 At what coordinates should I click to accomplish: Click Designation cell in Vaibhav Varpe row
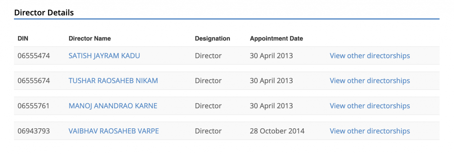[208, 131]
